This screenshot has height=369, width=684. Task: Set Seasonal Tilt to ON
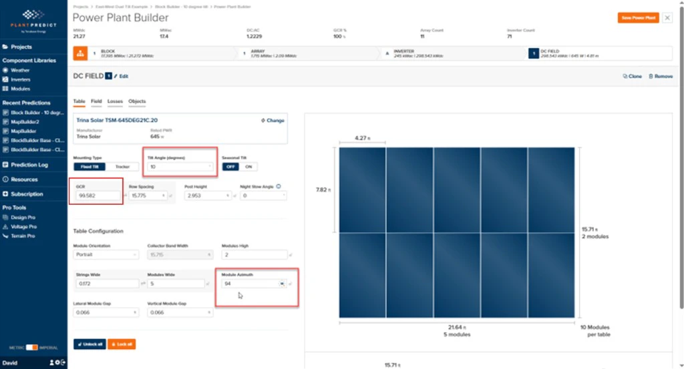[x=248, y=167]
